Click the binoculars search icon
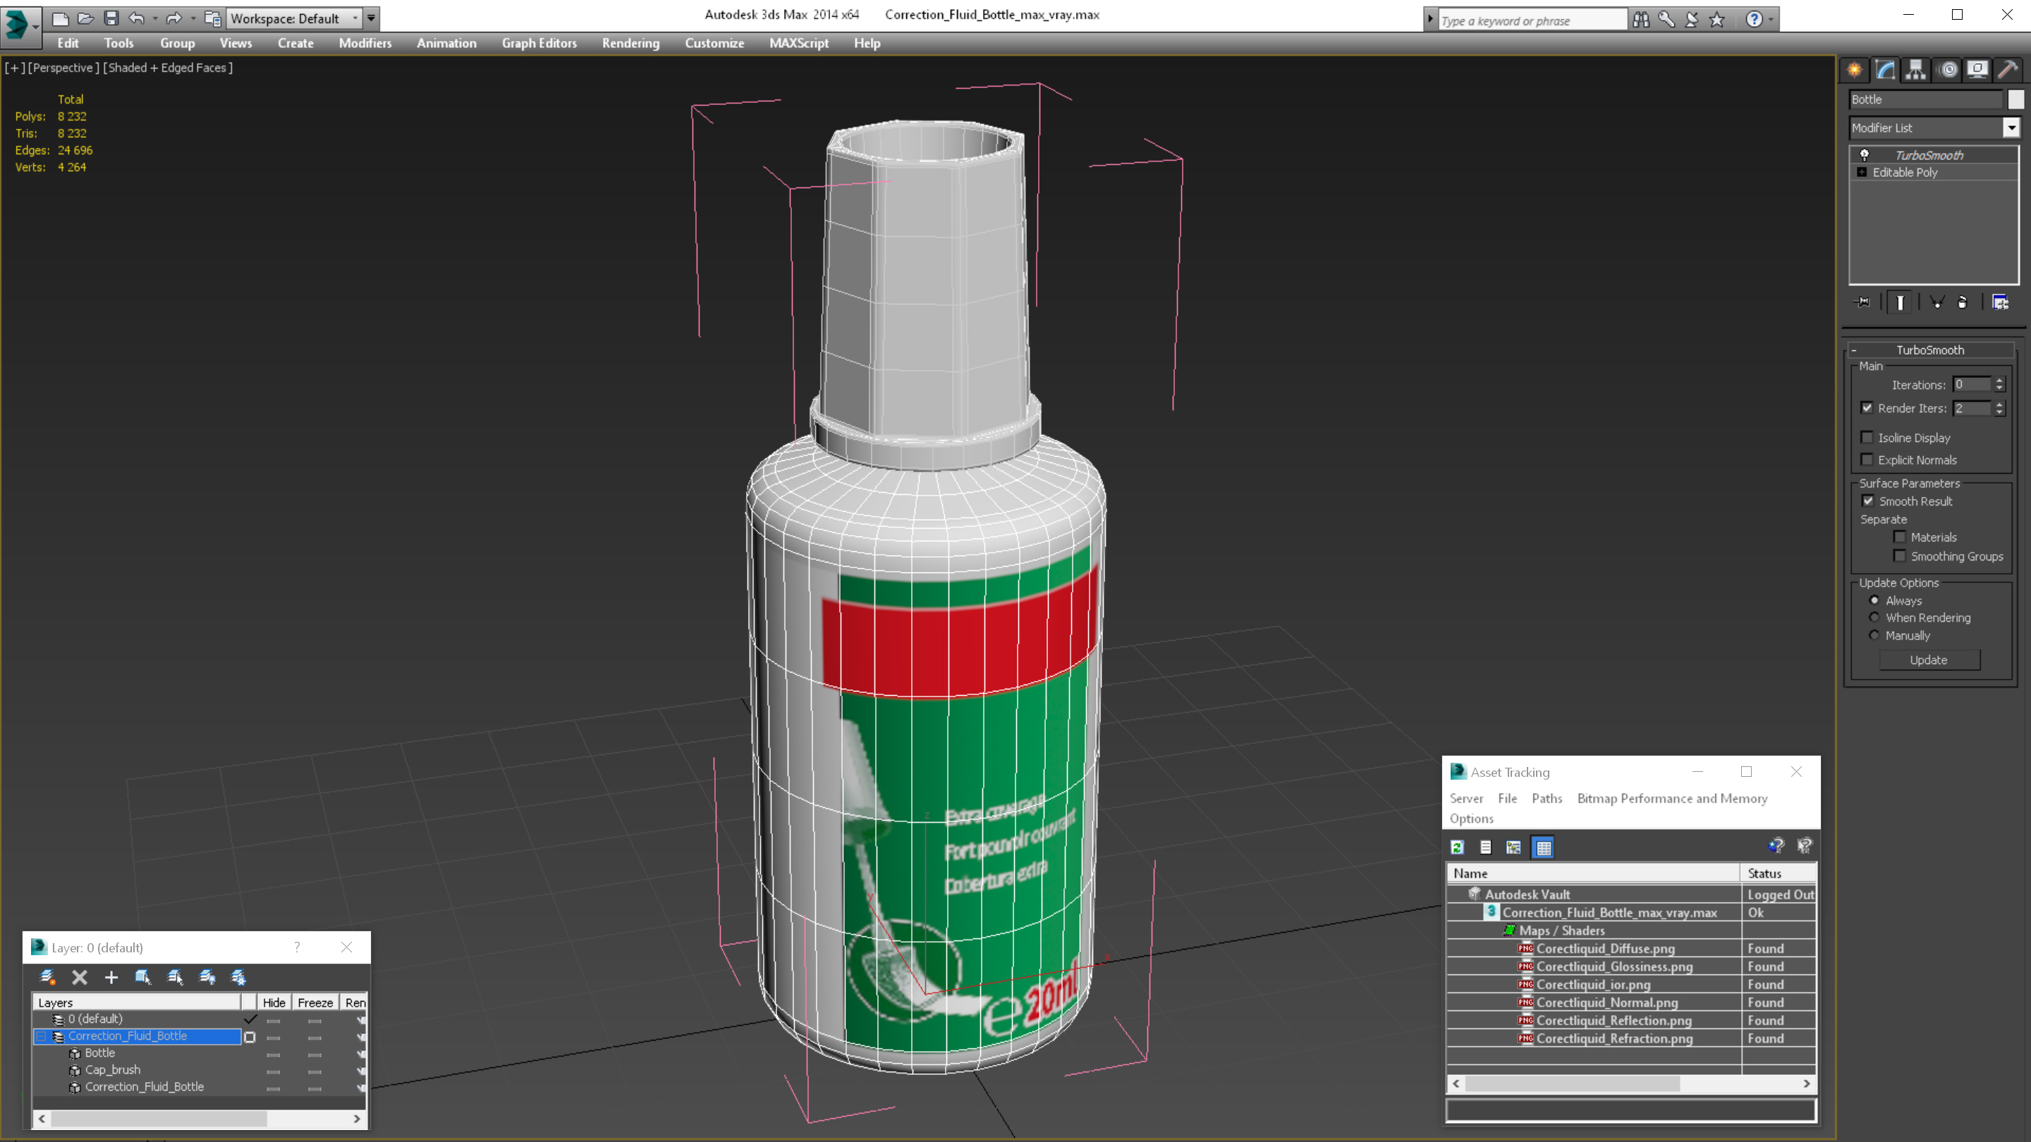 coord(1642,19)
